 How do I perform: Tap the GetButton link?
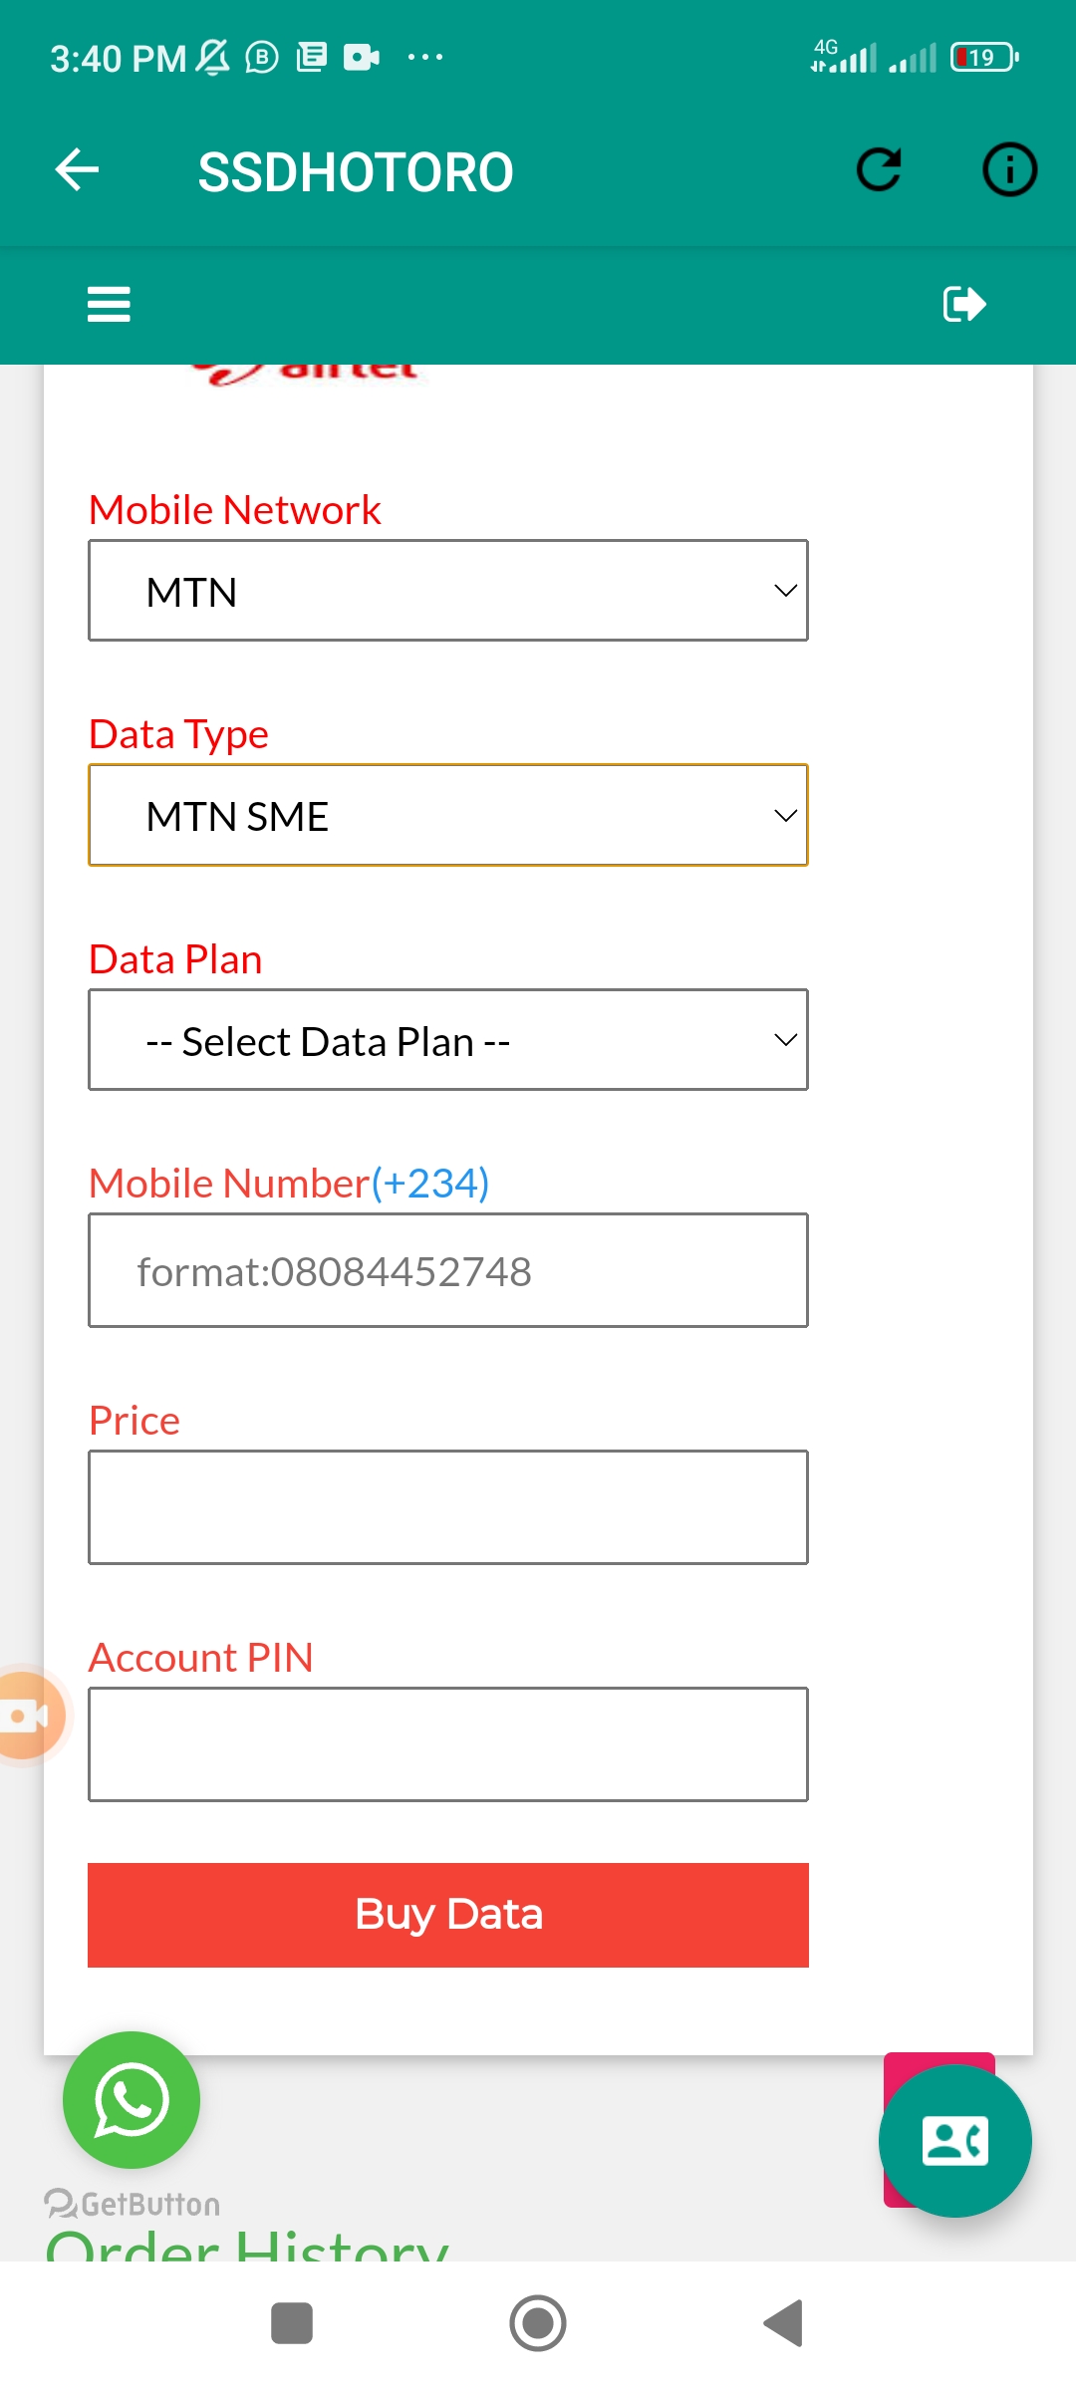[133, 2204]
